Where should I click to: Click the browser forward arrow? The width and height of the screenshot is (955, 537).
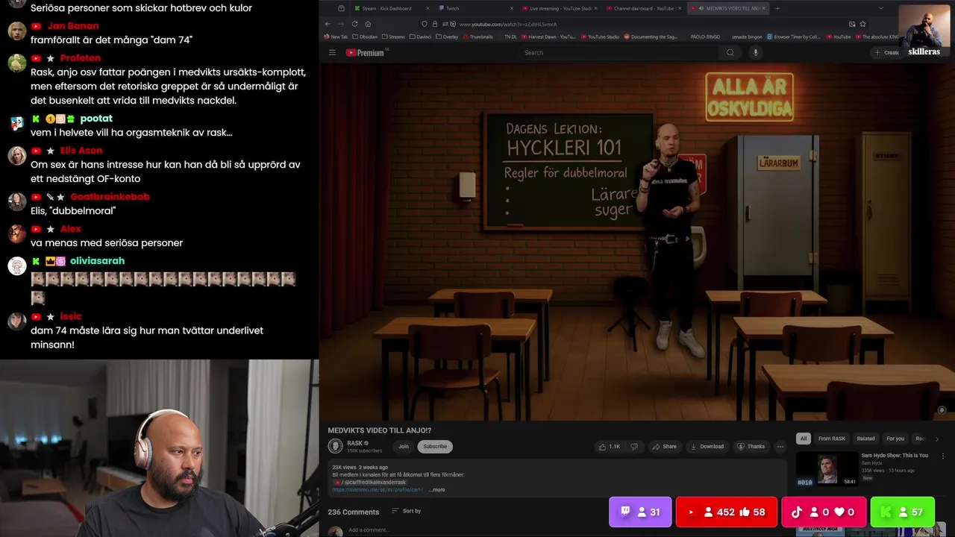[340, 24]
